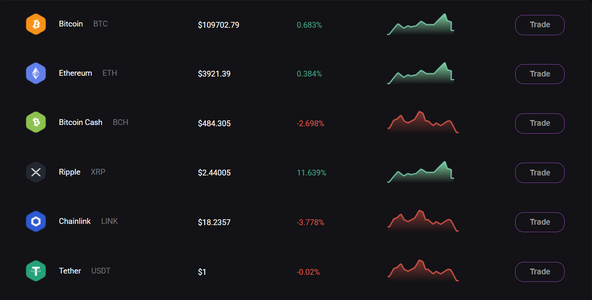Click the green Bitcoin Cash icon

(x=36, y=123)
